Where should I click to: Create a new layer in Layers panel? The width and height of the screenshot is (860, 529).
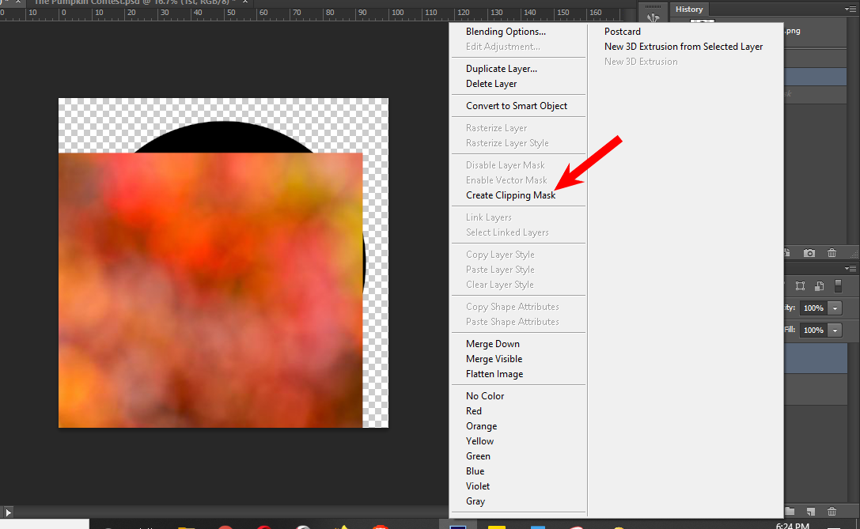[811, 512]
